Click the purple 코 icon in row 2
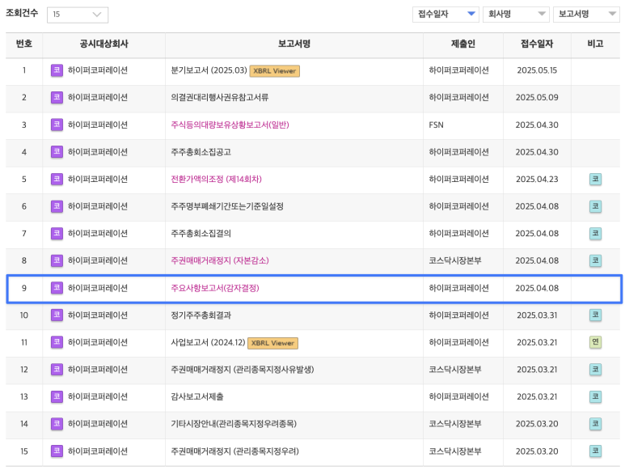Screen dimensions: 625x470 57,98
